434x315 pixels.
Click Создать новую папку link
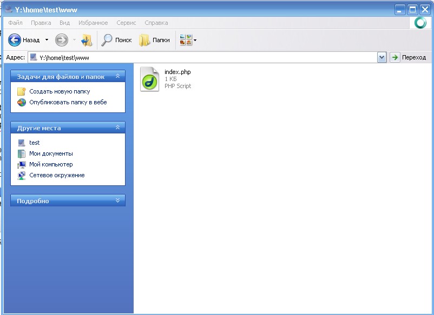pyautogui.click(x=60, y=91)
